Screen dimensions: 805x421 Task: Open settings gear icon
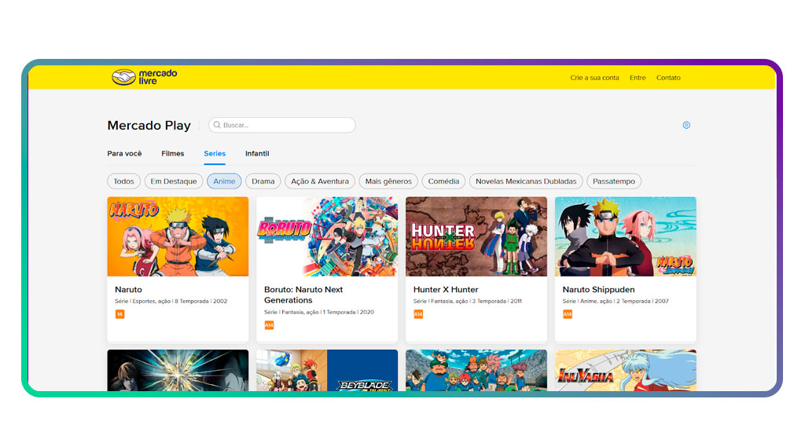click(x=686, y=125)
